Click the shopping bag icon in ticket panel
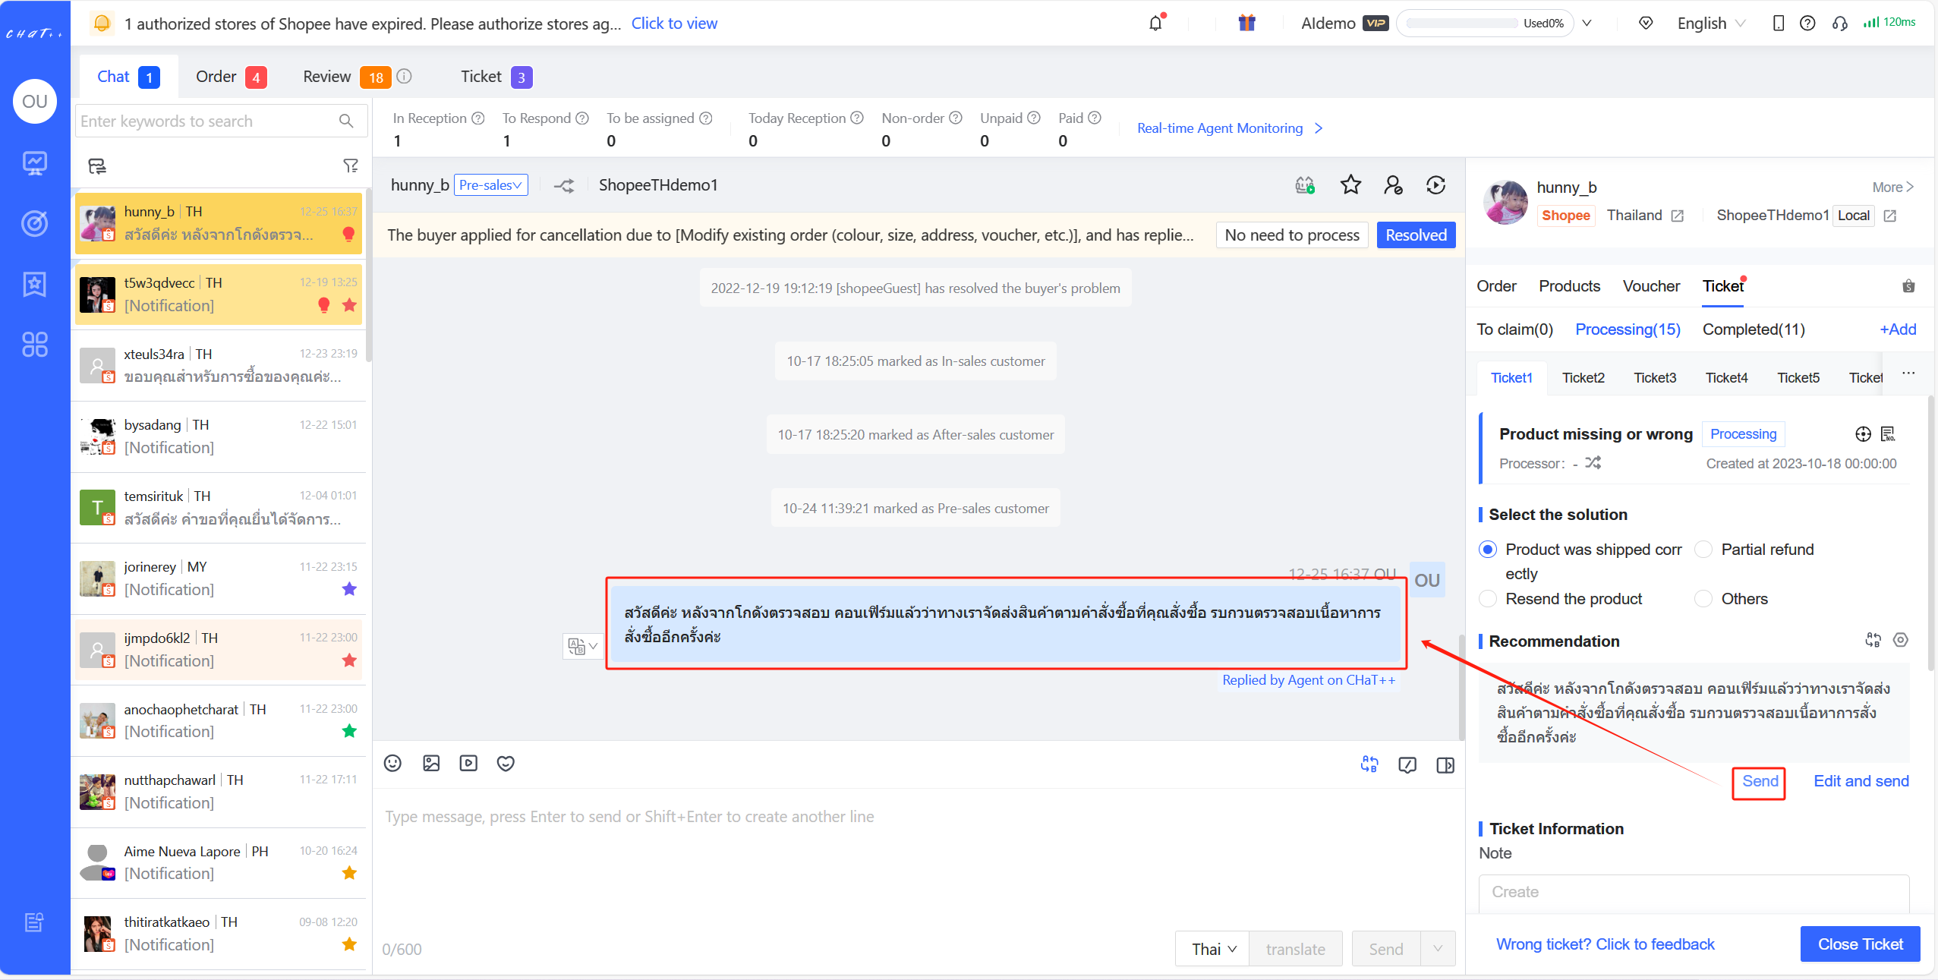Screen dimensions: 1938x980 pyautogui.click(x=1908, y=286)
